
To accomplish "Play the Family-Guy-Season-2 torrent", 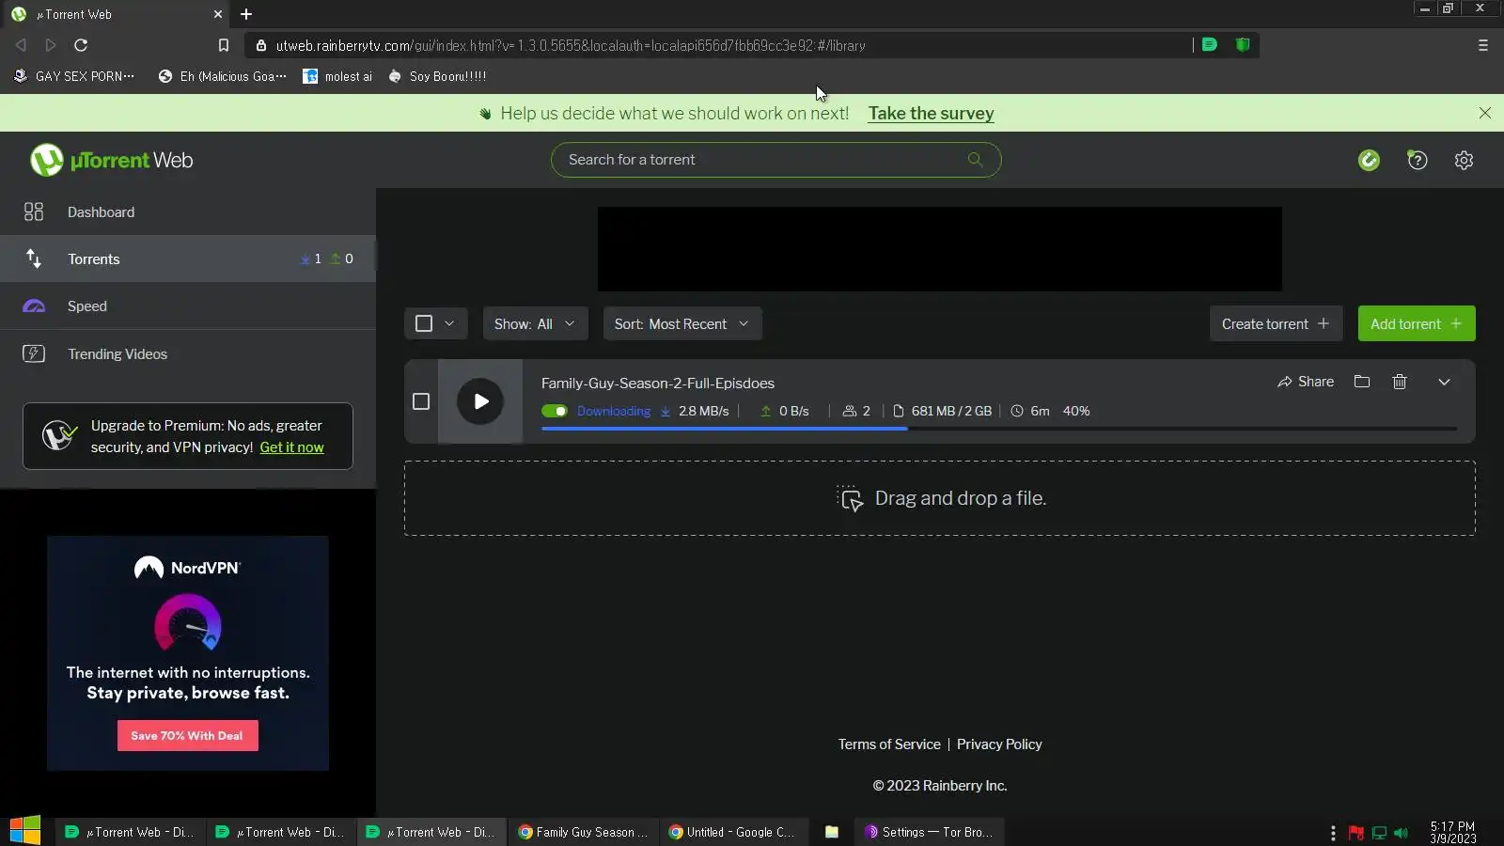I will pos(480,401).
